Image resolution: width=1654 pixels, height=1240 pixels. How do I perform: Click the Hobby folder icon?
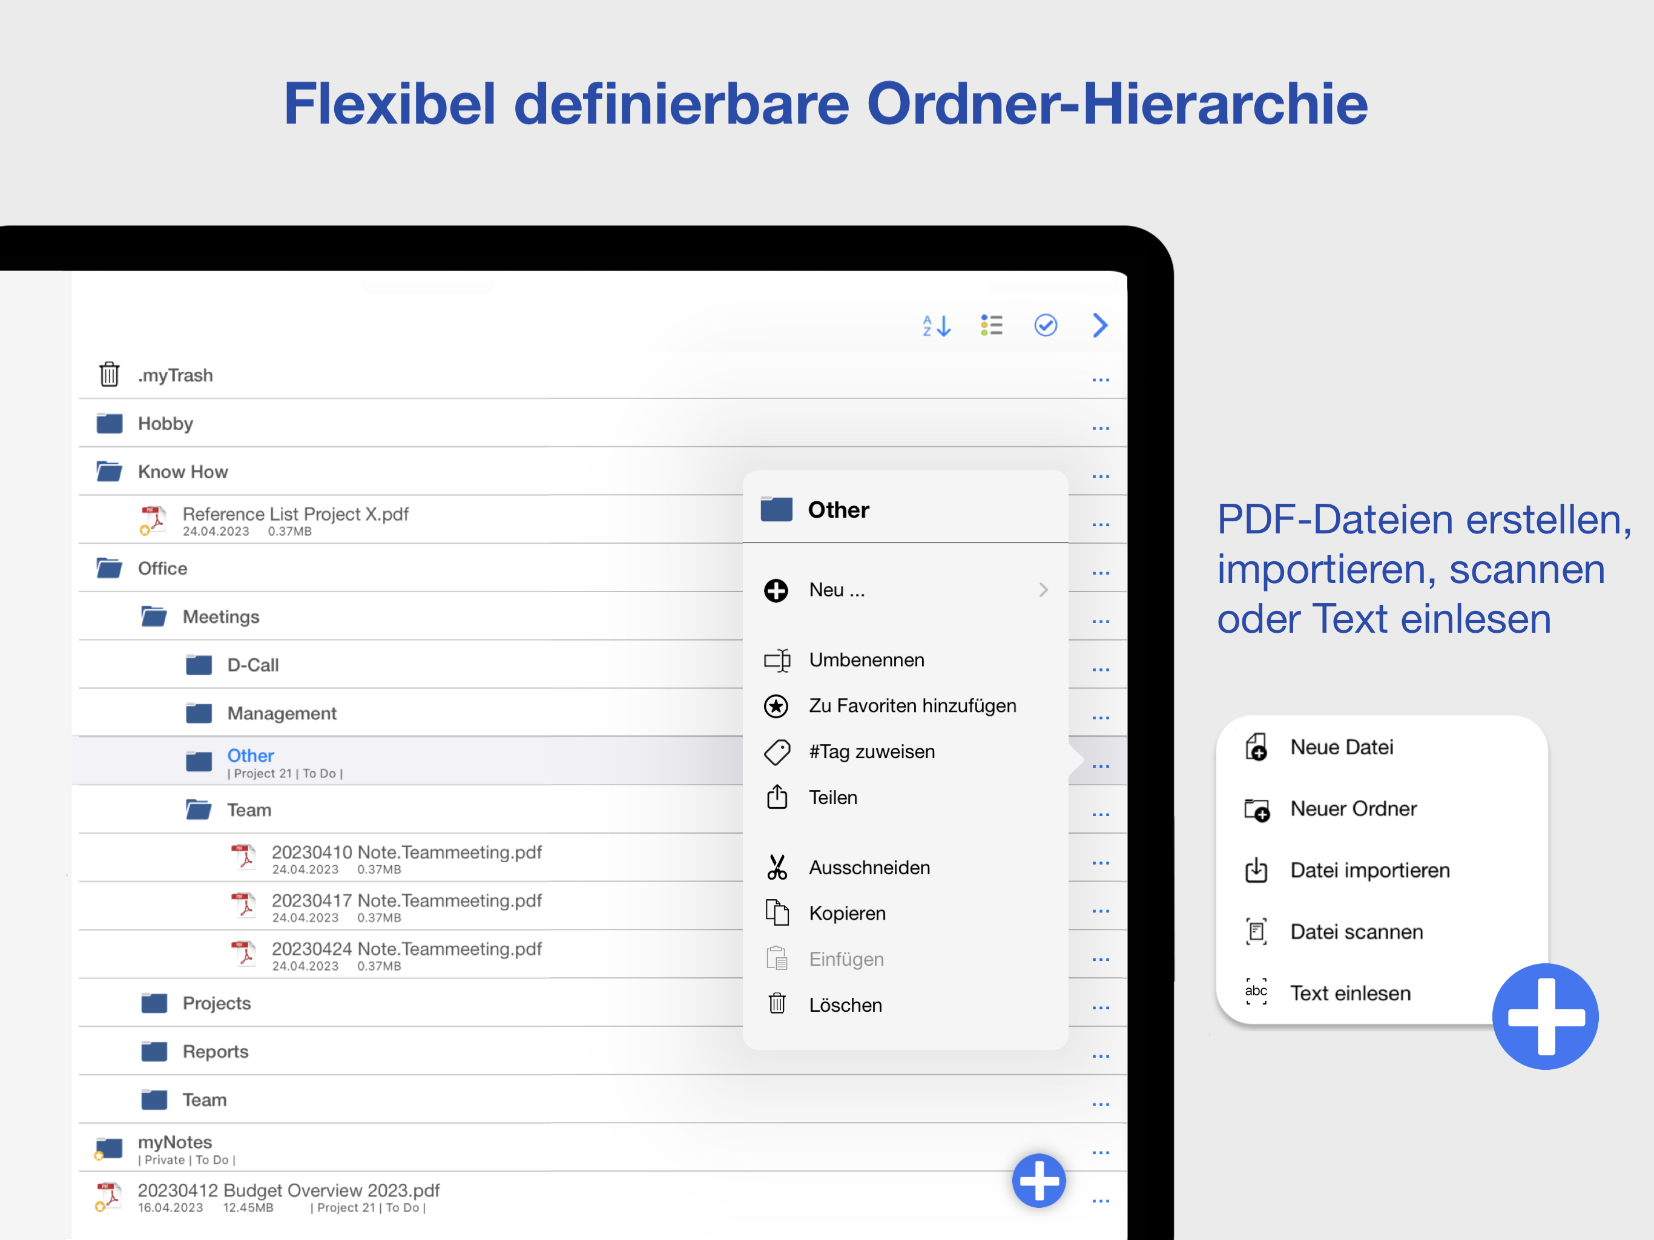click(x=109, y=423)
